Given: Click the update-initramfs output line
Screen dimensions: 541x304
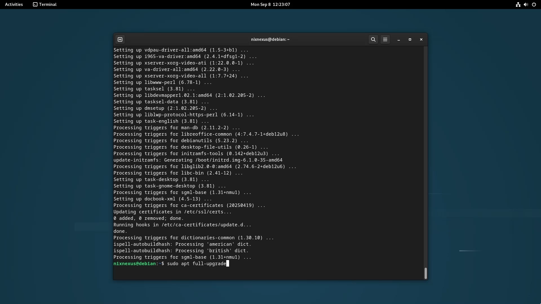Looking at the screenshot, I should [198, 160].
